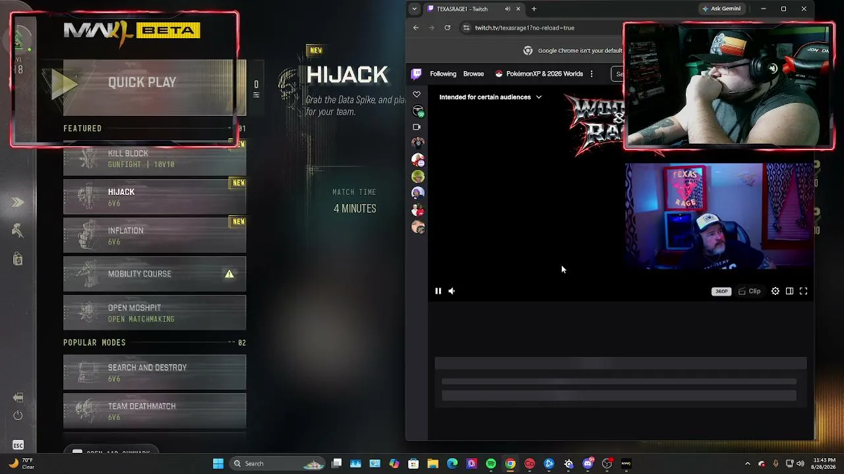Screen dimensions: 844x474
Task: Open Microsoft Edge from the taskbar
Action: pos(452,463)
